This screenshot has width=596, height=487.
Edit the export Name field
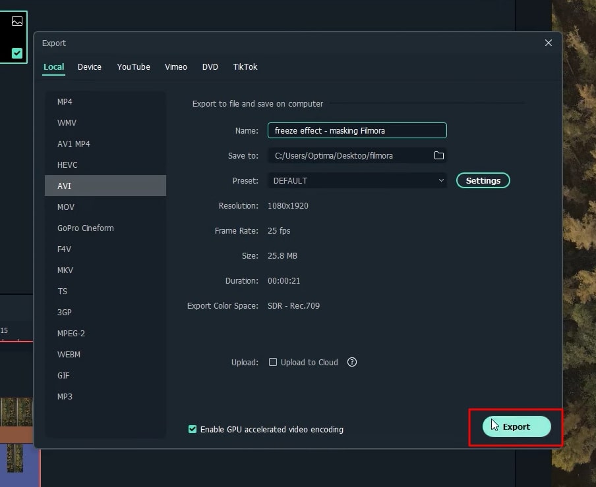pyautogui.click(x=357, y=130)
